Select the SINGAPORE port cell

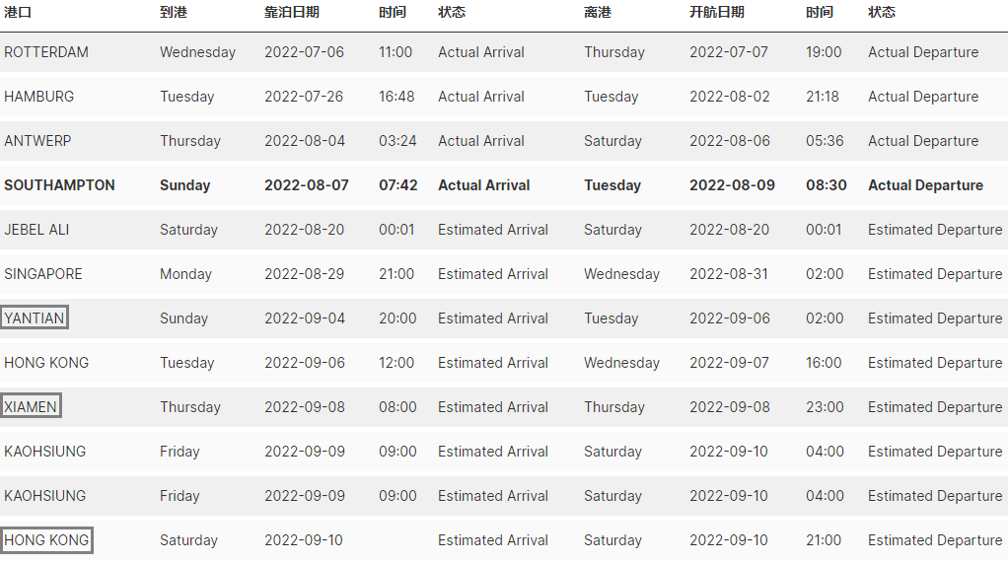click(x=43, y=274)
